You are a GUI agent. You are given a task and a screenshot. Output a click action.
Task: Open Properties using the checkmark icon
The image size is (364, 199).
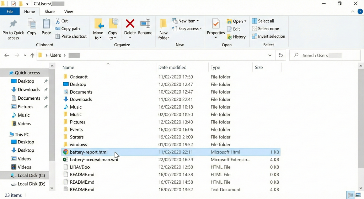[x=215, y=24]
